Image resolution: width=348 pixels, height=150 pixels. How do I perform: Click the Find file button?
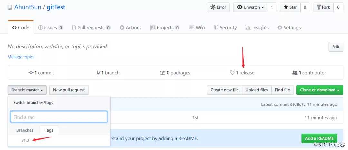[x=282, y=90]
